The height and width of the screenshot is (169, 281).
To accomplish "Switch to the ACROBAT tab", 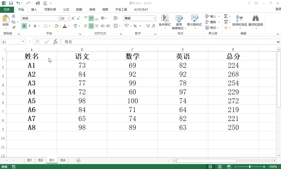I will (141, 9).
